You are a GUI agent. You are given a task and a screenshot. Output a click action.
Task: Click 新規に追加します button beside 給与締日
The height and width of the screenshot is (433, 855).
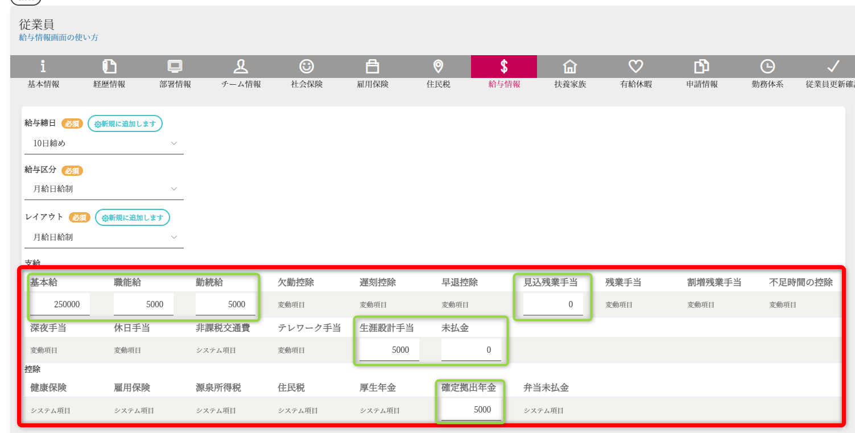[x=125, y=123]
